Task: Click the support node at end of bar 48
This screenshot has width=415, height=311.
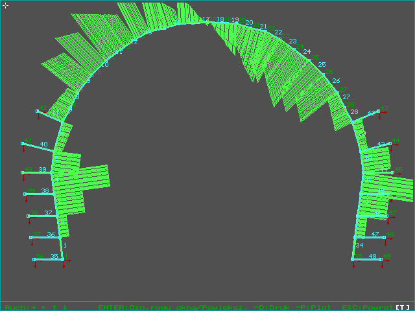Action: [386, 259]
